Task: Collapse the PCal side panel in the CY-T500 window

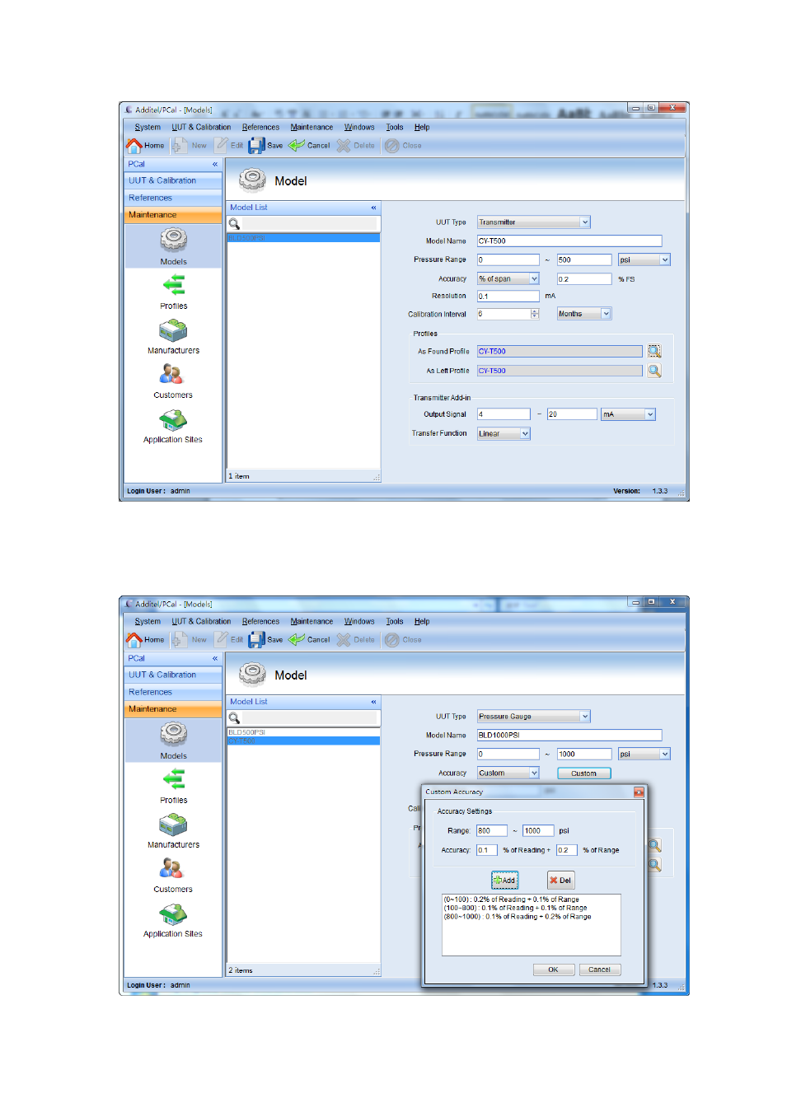Action: pos(215,164)
